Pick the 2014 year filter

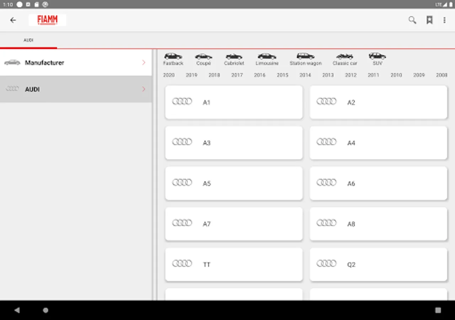305,75
